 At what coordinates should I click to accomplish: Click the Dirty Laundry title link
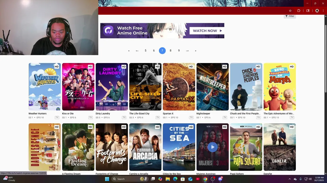pos(103,114)
